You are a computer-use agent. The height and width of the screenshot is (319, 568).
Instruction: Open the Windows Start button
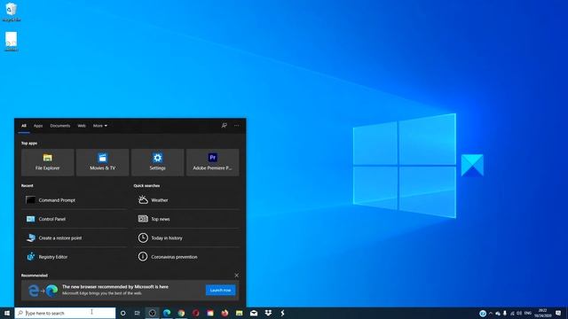pos(7,313)
